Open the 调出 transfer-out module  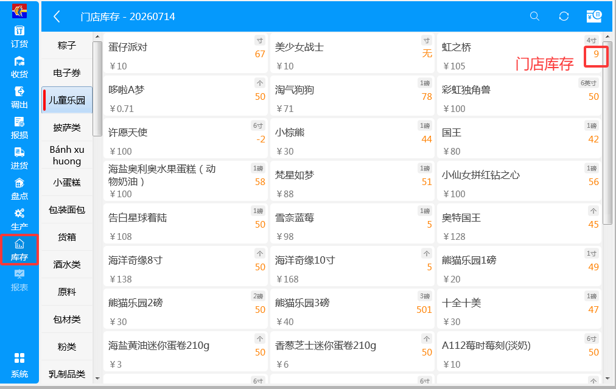[19, 98]
